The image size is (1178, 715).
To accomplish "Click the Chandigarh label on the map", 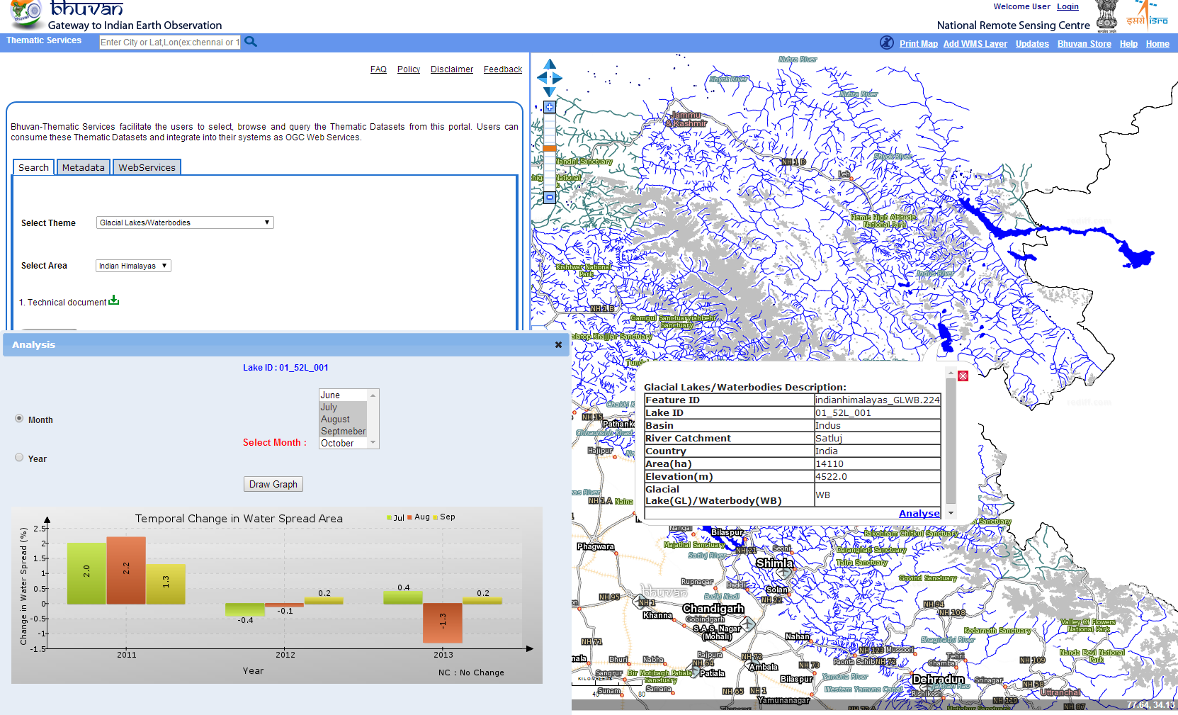I will pyautogui.click(x=713, y=609).
